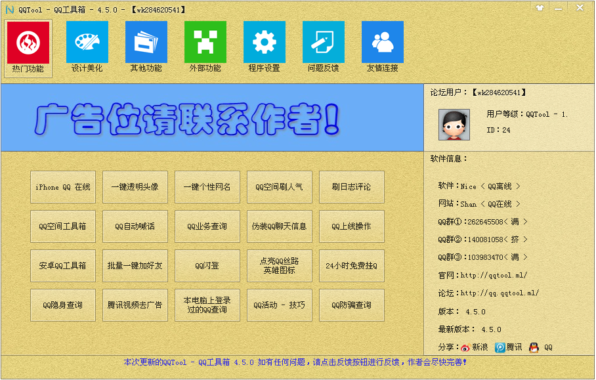Screen dimensions: 596x380
Task: Click the 论坛用户 wk284620541 label
Action: 479,93
